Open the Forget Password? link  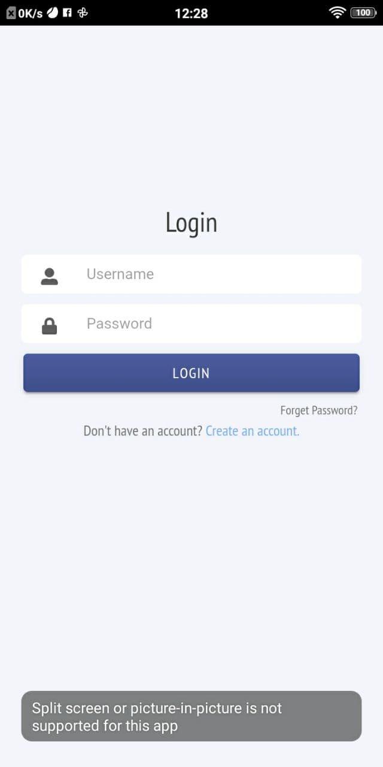[x=319, y=410]
